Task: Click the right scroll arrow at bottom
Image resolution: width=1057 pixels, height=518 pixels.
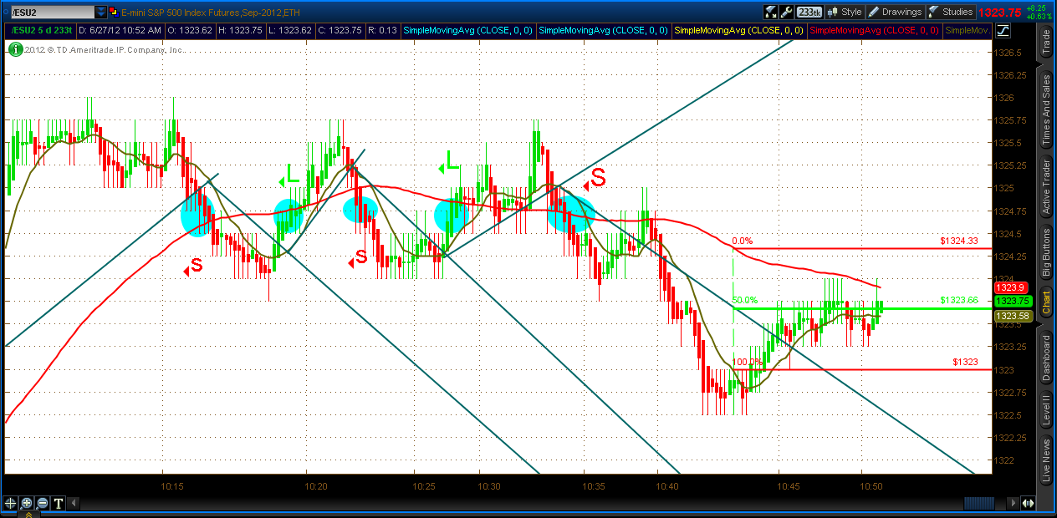Action: [1014, 503]
